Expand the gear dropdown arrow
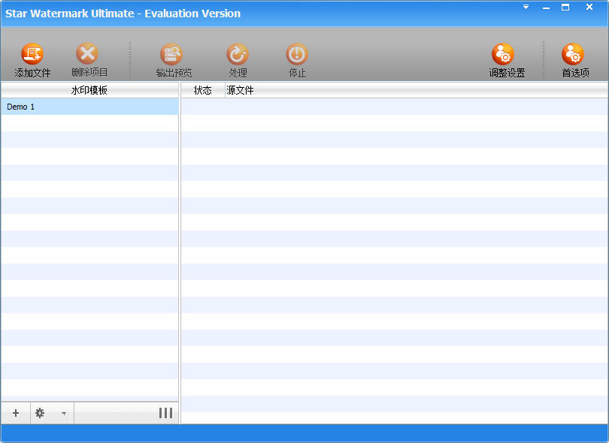Image resolution: width=609 pixels, height=443 pixels. pyautogui.click(x=64, y=414)
